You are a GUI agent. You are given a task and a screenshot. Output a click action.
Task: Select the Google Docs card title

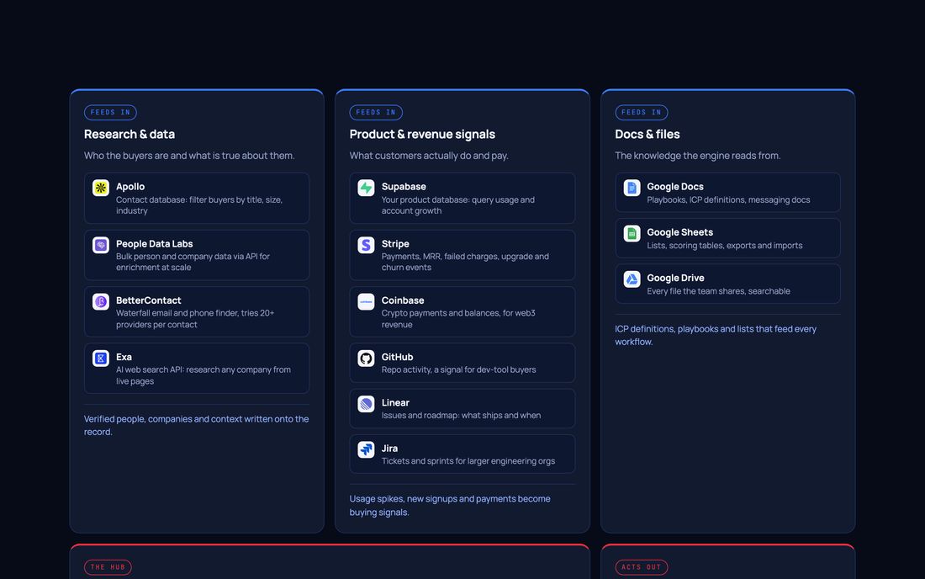point(675,187)
